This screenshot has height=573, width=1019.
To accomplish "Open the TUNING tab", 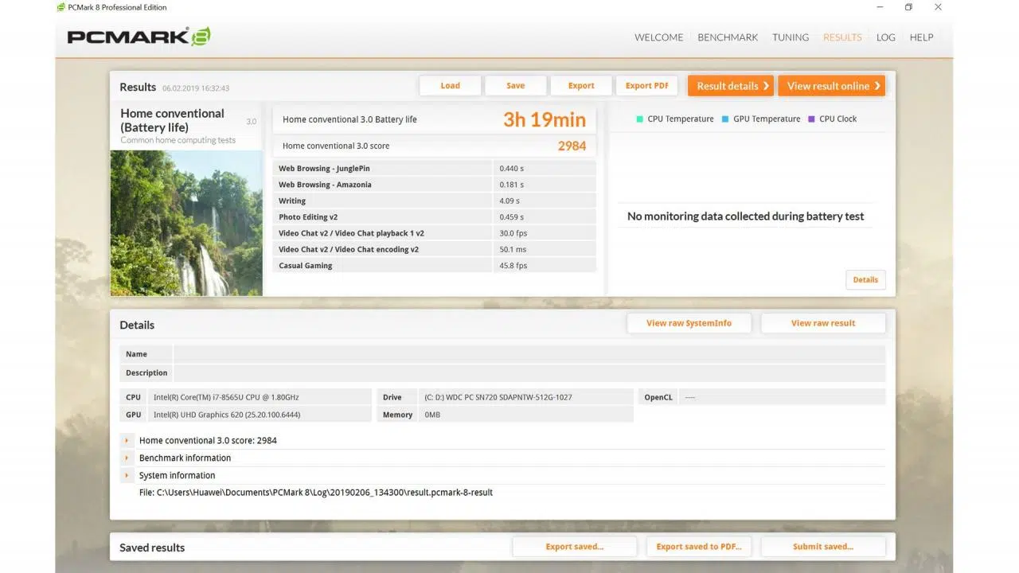I will tap(791, 37).
